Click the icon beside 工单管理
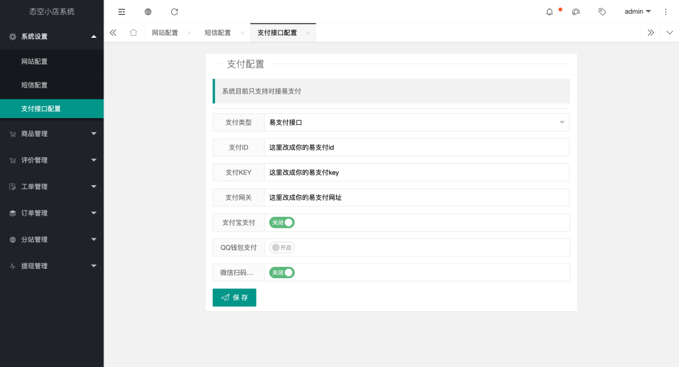679x367 pixels. point(13,186)
